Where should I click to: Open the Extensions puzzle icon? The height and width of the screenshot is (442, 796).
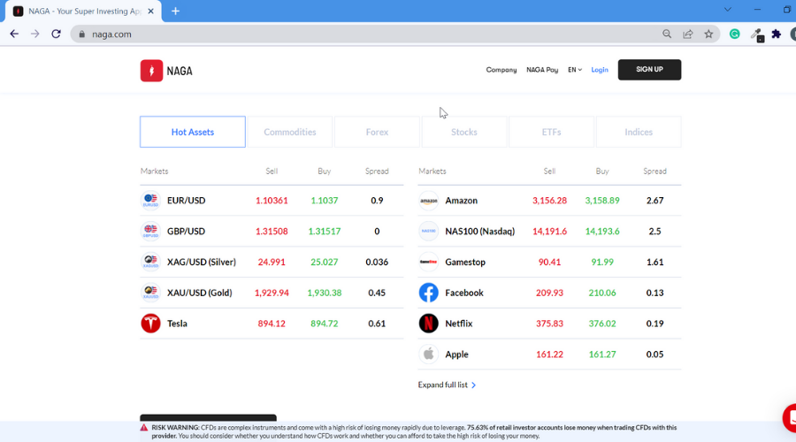[777, 34]
